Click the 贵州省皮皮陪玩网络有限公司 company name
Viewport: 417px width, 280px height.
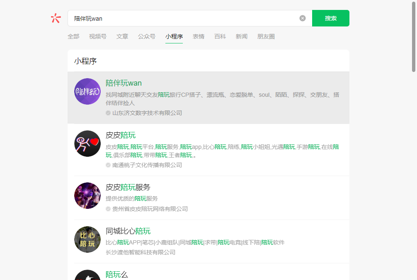[x=150, y=209]
